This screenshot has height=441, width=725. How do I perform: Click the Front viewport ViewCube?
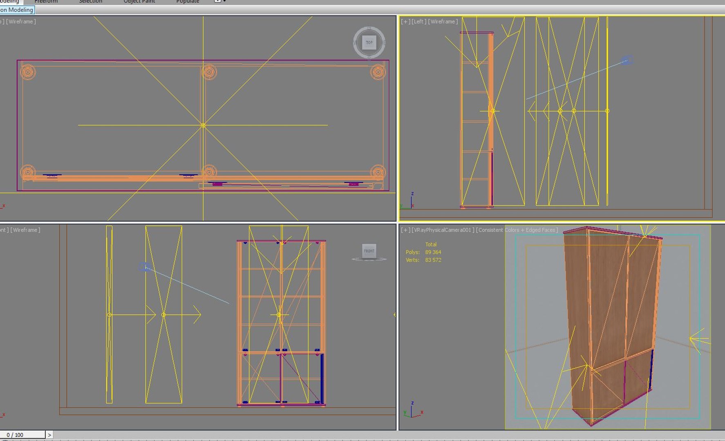(369, 252)
